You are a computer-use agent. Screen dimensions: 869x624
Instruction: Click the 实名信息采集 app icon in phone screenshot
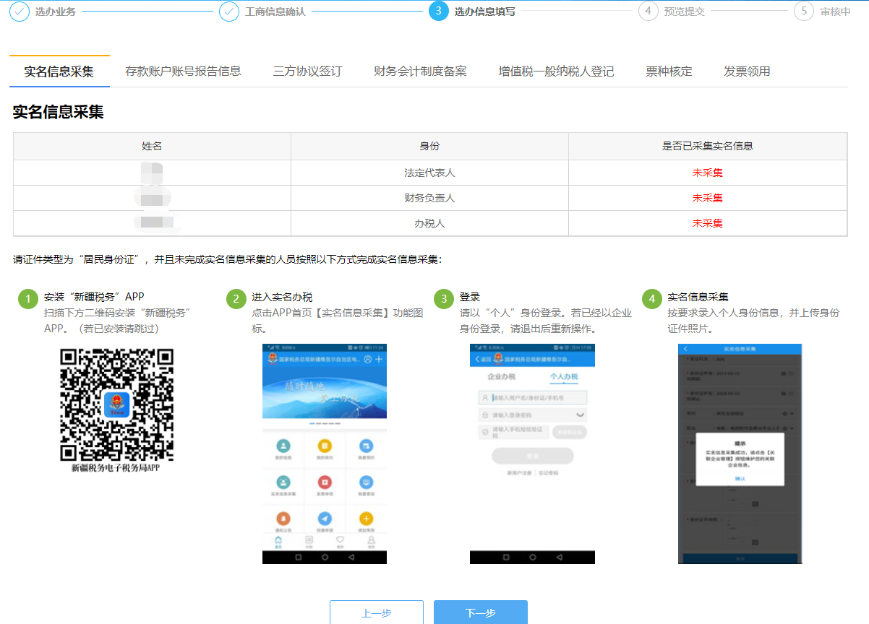point(283,482)
